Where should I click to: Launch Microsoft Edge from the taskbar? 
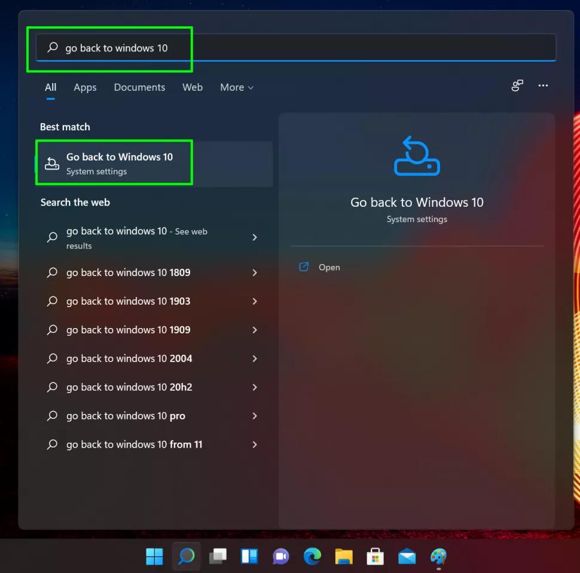312,556
